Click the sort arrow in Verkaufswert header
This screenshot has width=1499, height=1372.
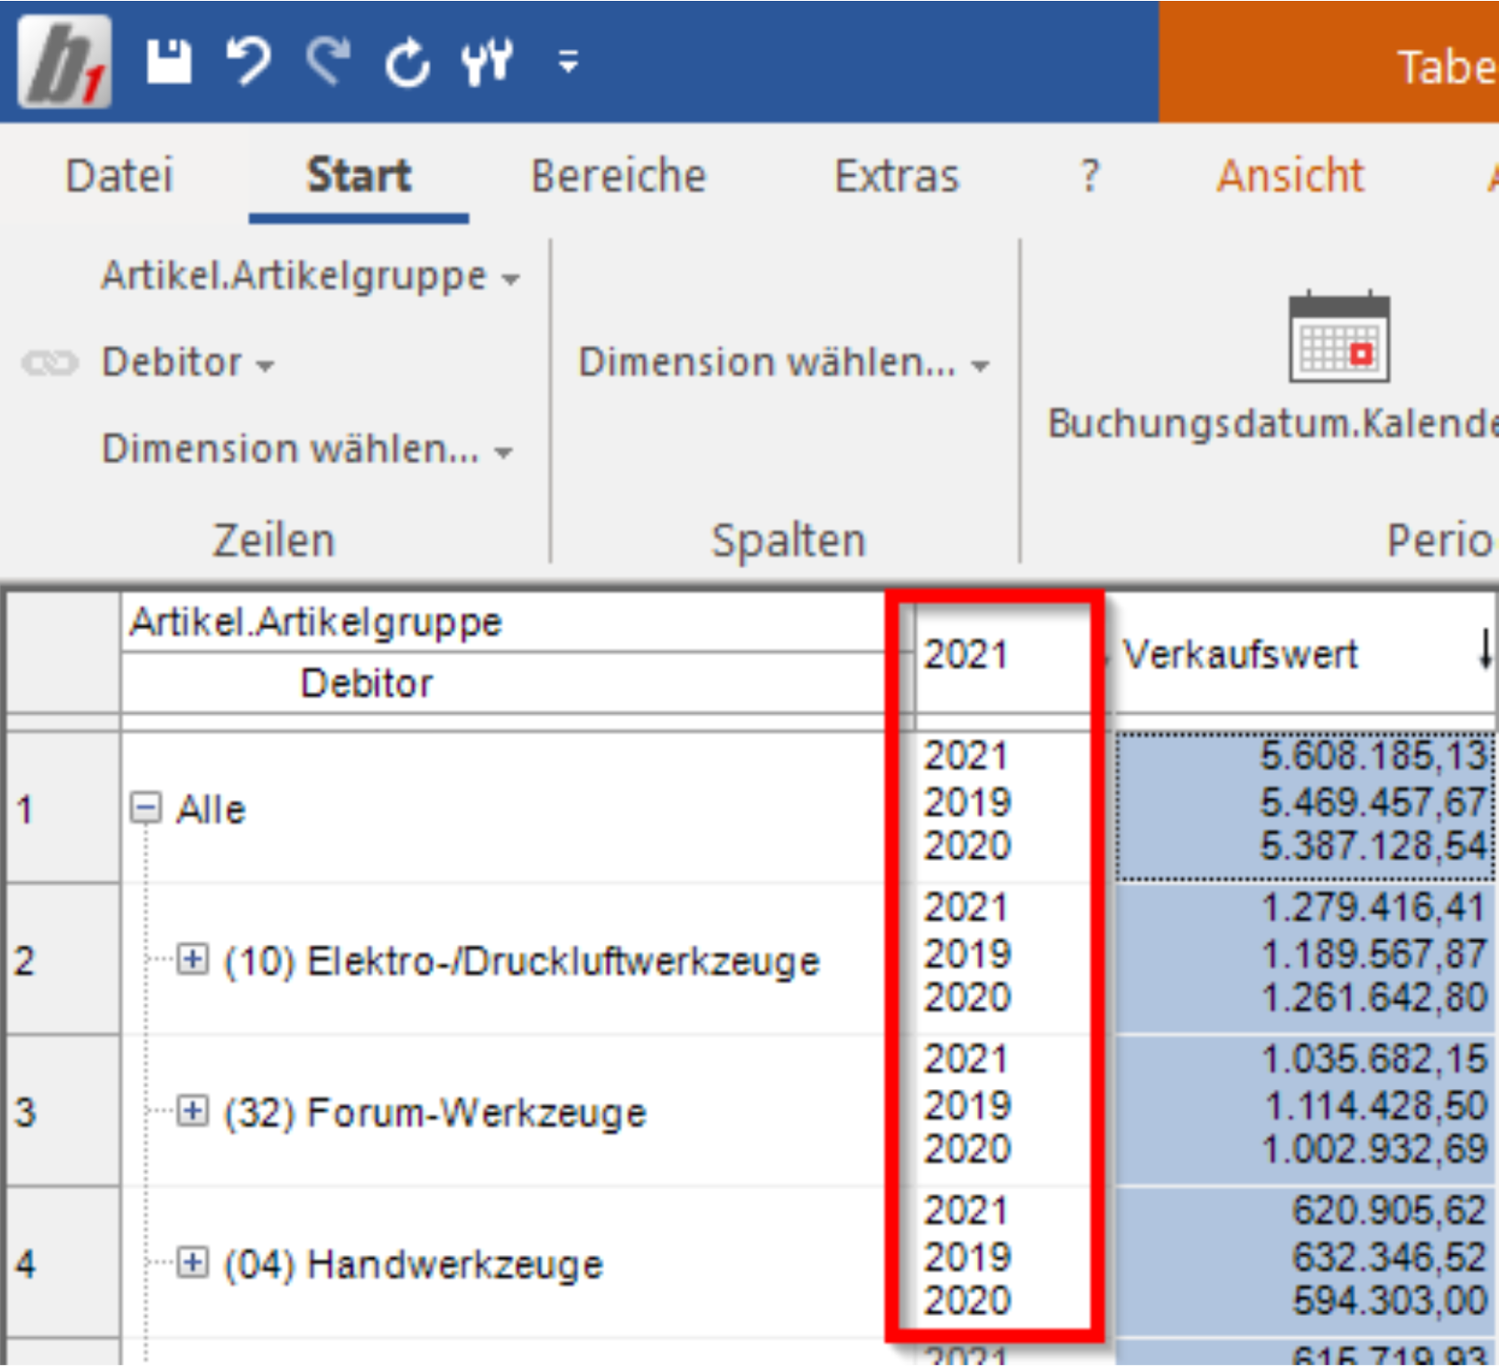1485,649
